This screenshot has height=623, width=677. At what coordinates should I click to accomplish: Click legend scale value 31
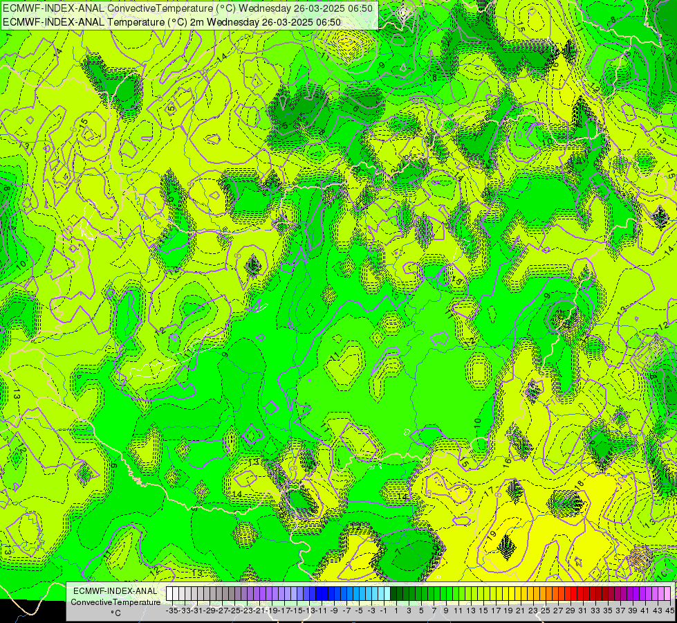coord(583,611)
